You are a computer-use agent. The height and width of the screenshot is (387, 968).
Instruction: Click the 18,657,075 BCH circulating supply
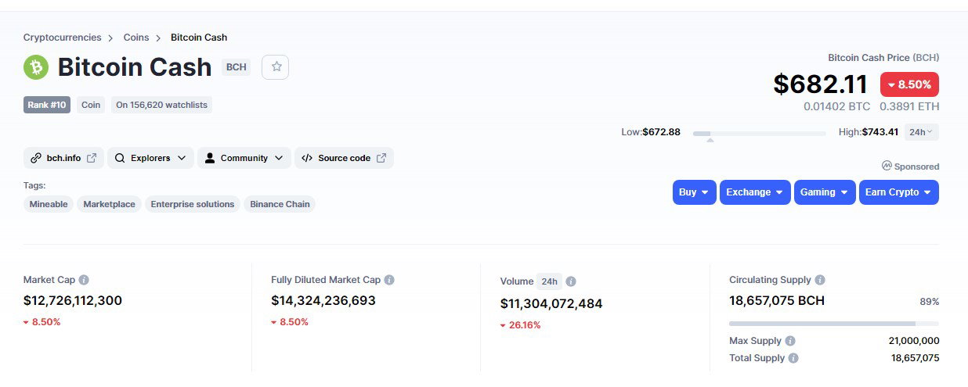[x=777, y=300]
